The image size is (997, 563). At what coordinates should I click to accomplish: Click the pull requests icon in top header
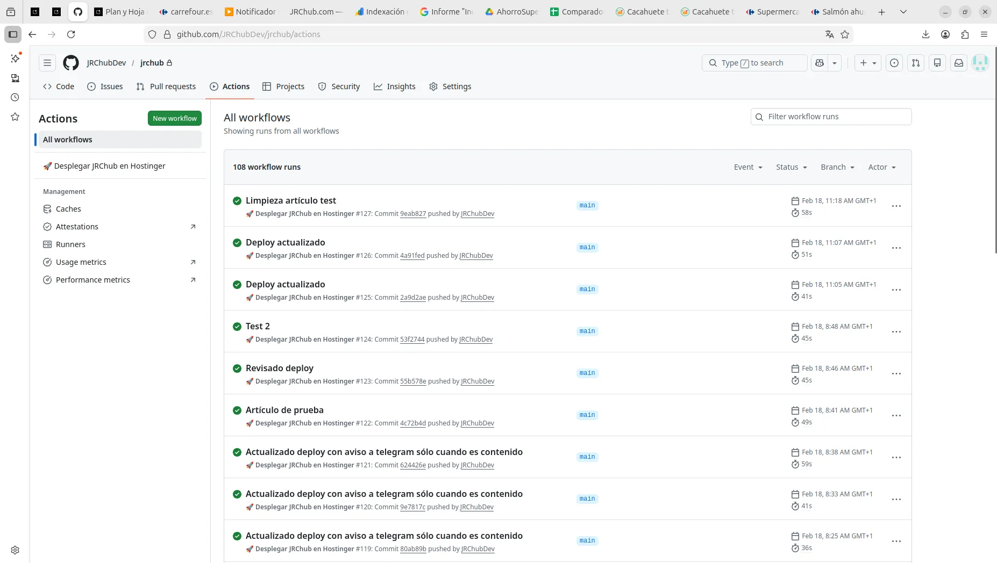pos(916,63)
